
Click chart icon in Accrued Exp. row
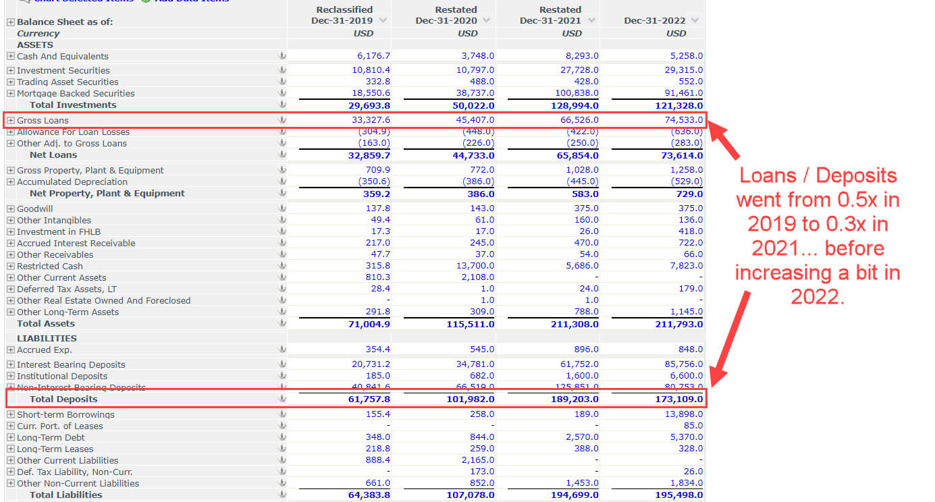click(282, 350)
